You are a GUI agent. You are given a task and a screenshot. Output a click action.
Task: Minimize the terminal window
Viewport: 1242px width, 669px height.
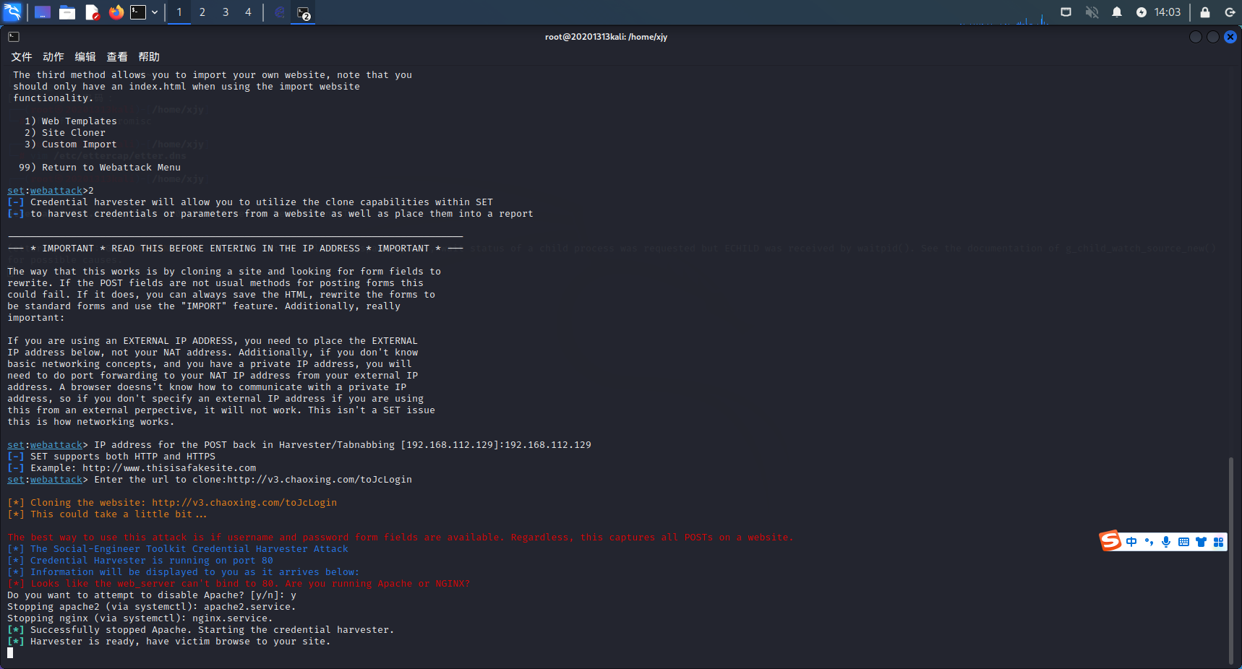(1196, 37)
